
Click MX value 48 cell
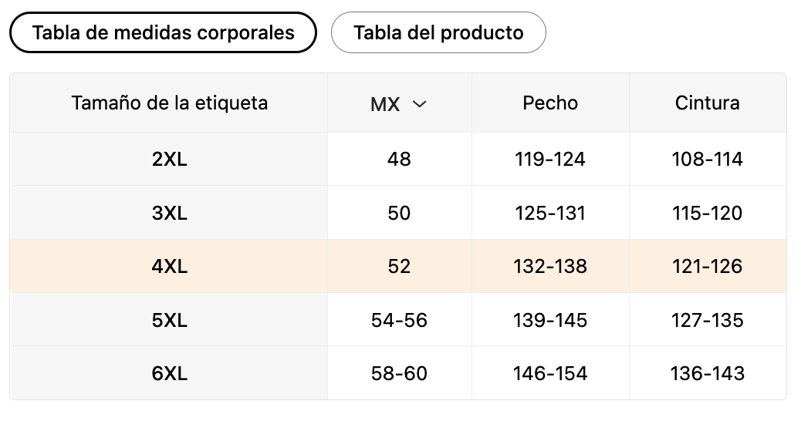399,159
